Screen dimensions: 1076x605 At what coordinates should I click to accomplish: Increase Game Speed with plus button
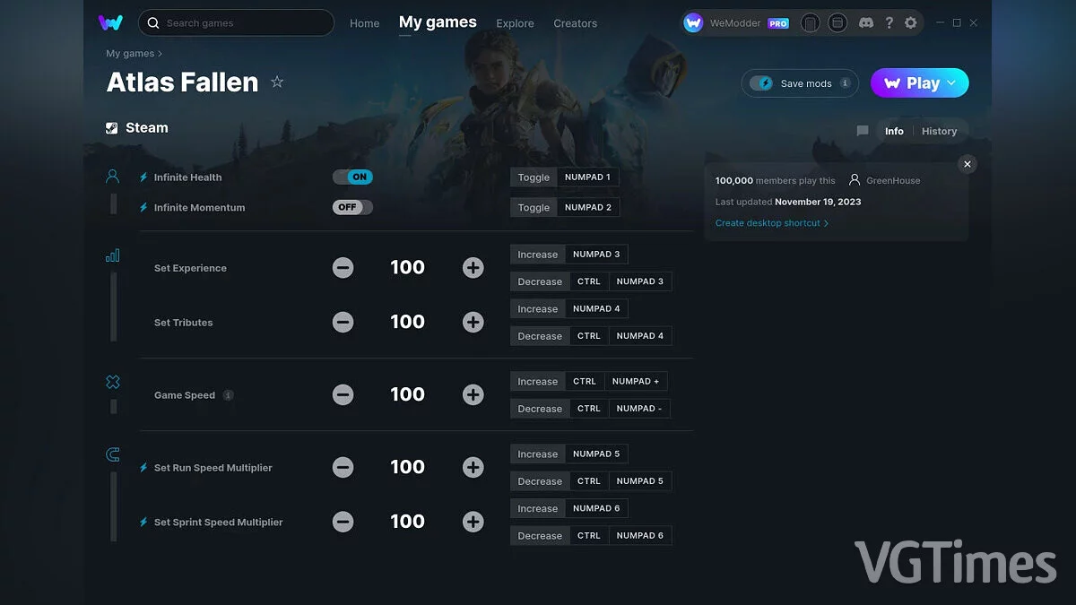coord(473,394)
